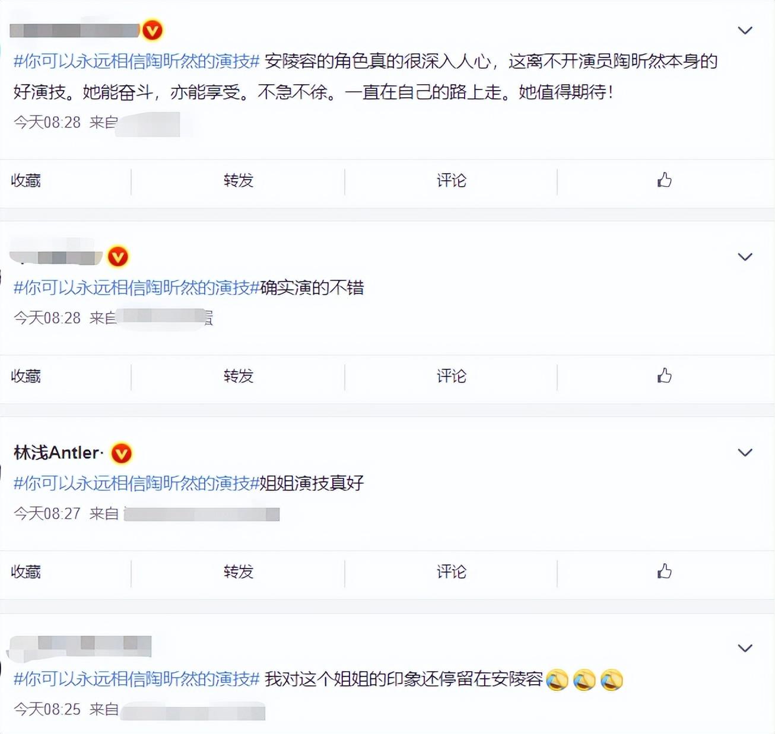
Task: Click 收藏 on the first post
Action: (26, 180)
